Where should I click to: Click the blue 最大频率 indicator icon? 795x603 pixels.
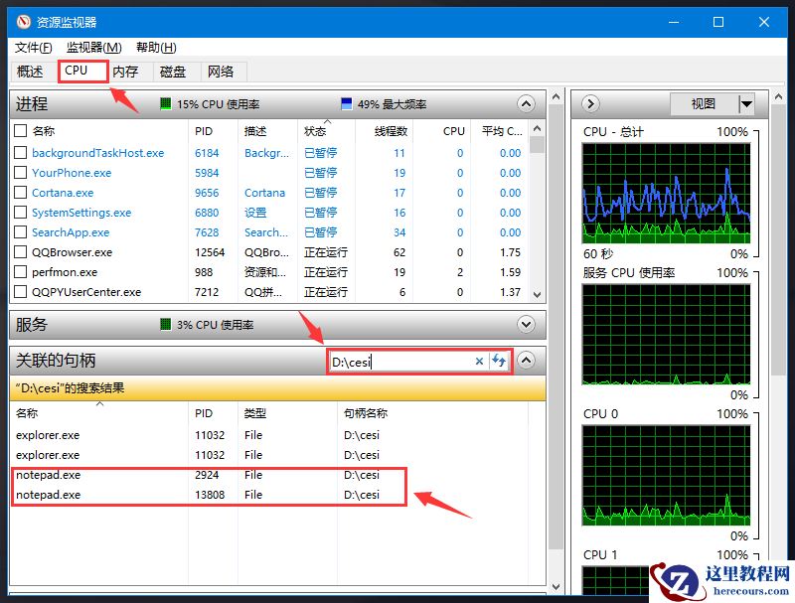click(x=344, y=103)
